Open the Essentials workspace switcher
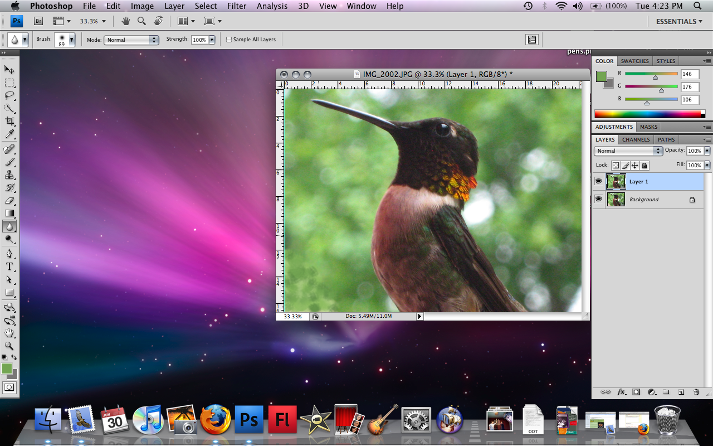The width and height of the screenshot is (713, 446). [x=680, y=21]
